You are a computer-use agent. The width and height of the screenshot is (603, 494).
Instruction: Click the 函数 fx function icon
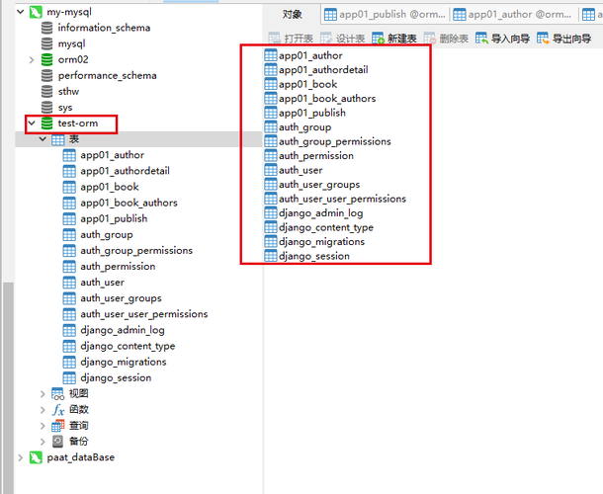(x=58, y=410)
